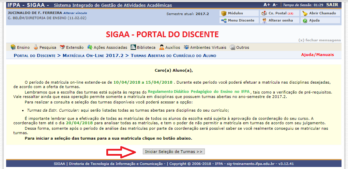Click the Extensão icon
This screenshot has height=169, width=348.
click(x=62, y=47)
